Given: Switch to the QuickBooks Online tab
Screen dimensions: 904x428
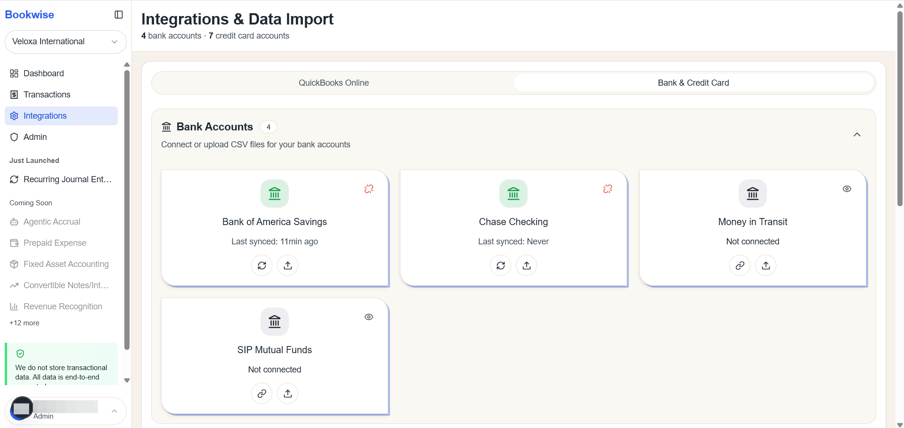Looking at the screenshot, I should click(x=334, y=83).
